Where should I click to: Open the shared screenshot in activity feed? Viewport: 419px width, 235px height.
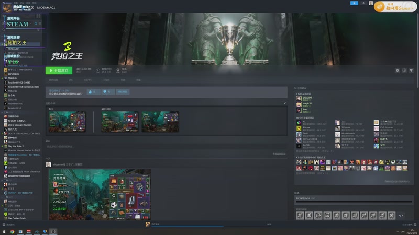(100, 195)
